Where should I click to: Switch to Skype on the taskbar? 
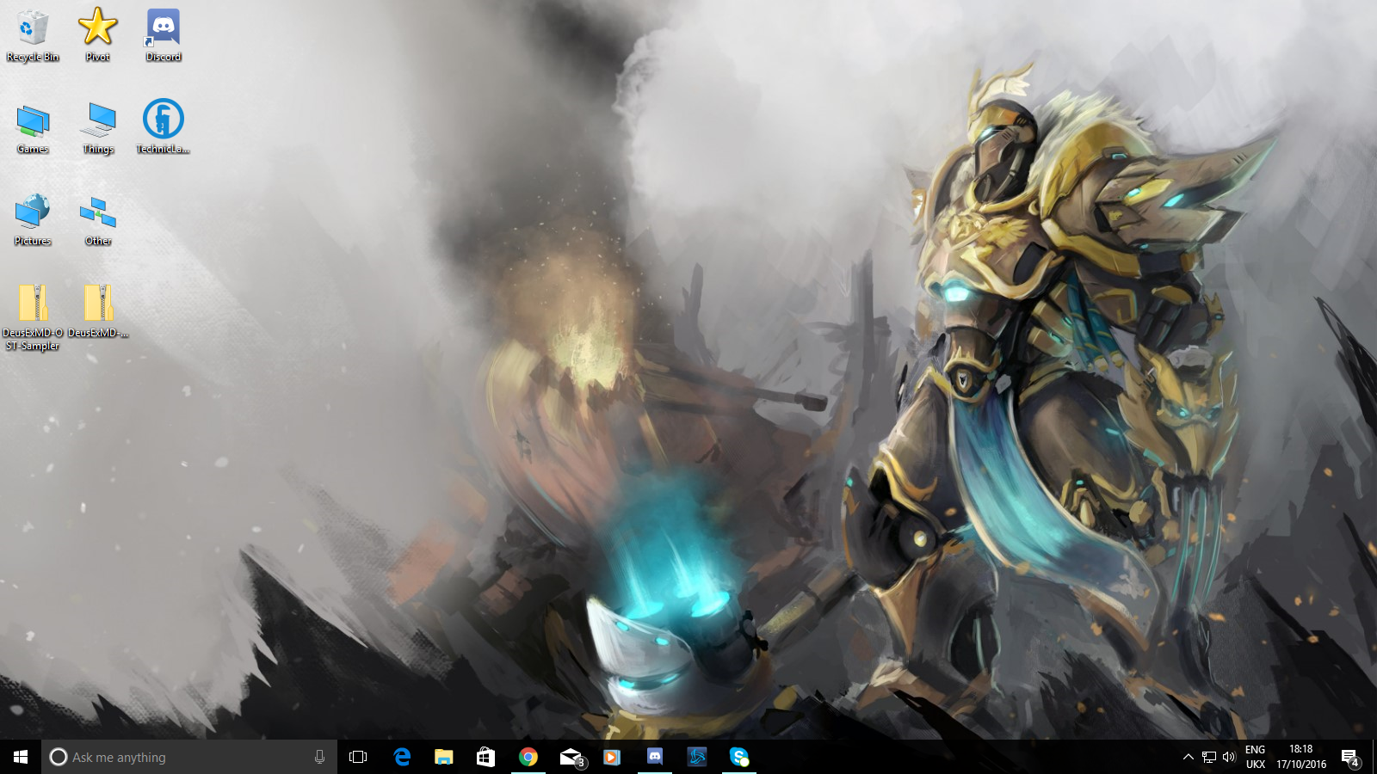click(739, 757)
